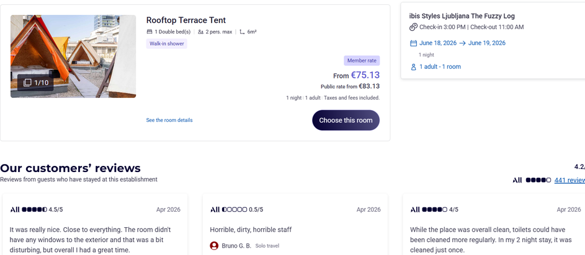Click the arrow between the stay dates
Screen dimensions: 585x255
click(462, 43)
